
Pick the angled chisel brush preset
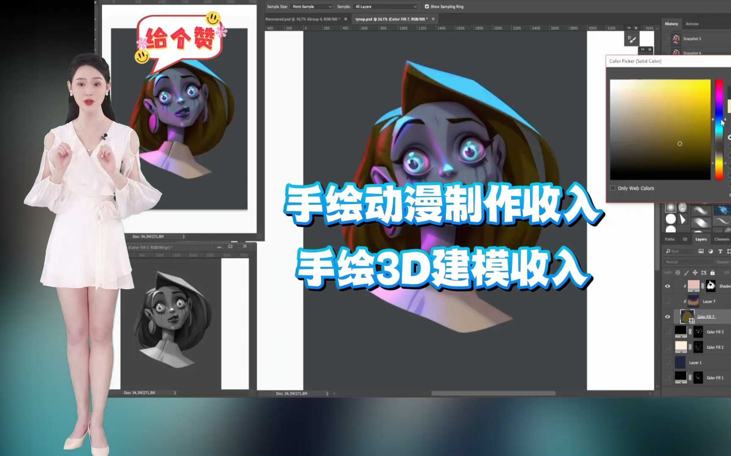[682, 219]
